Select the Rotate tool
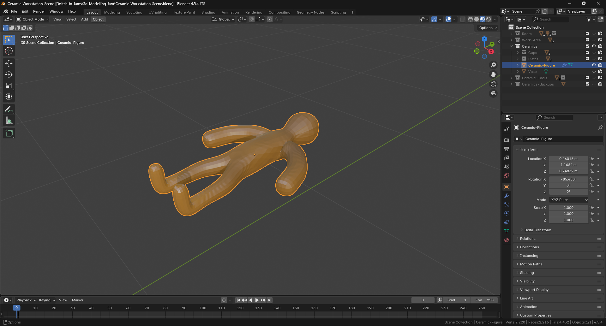The image size is (606, 326). point(9,74)
